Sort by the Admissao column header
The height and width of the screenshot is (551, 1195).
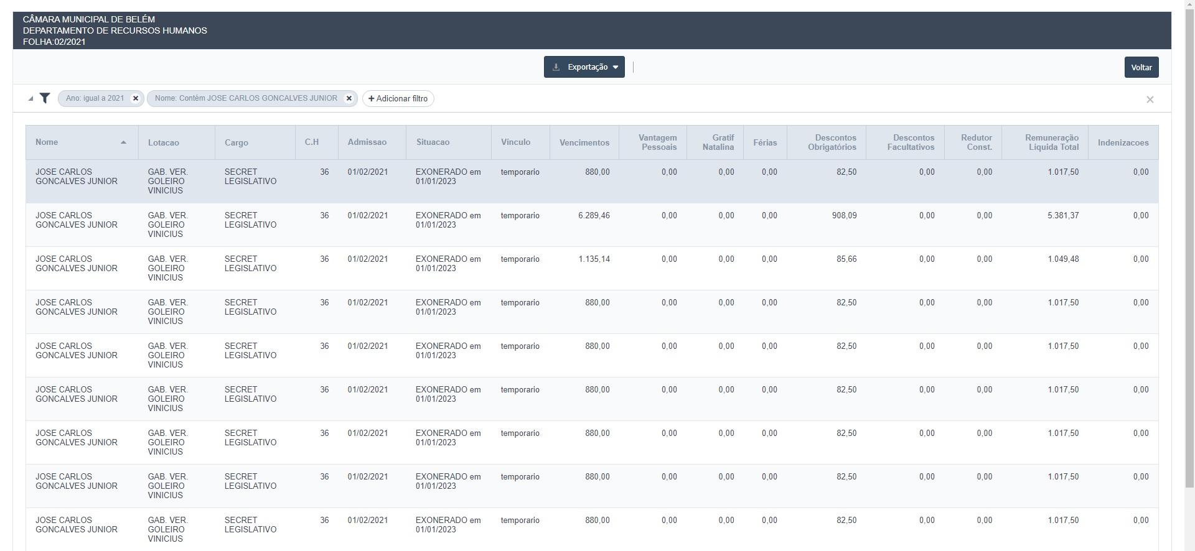(367, 142)
